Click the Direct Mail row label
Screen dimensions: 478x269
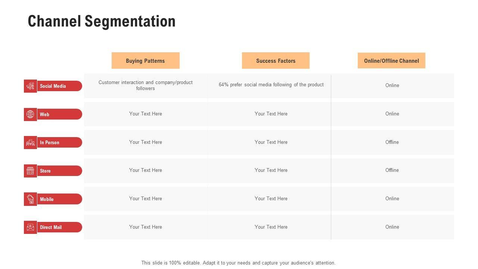[x=51, y=227]
